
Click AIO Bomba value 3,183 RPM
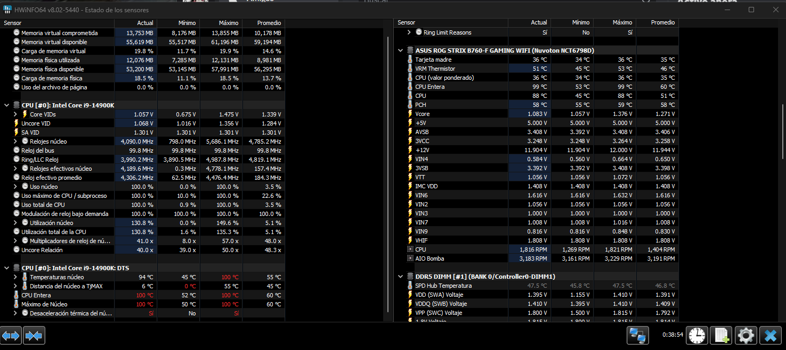pyautogui.click(x=534, y=259)
